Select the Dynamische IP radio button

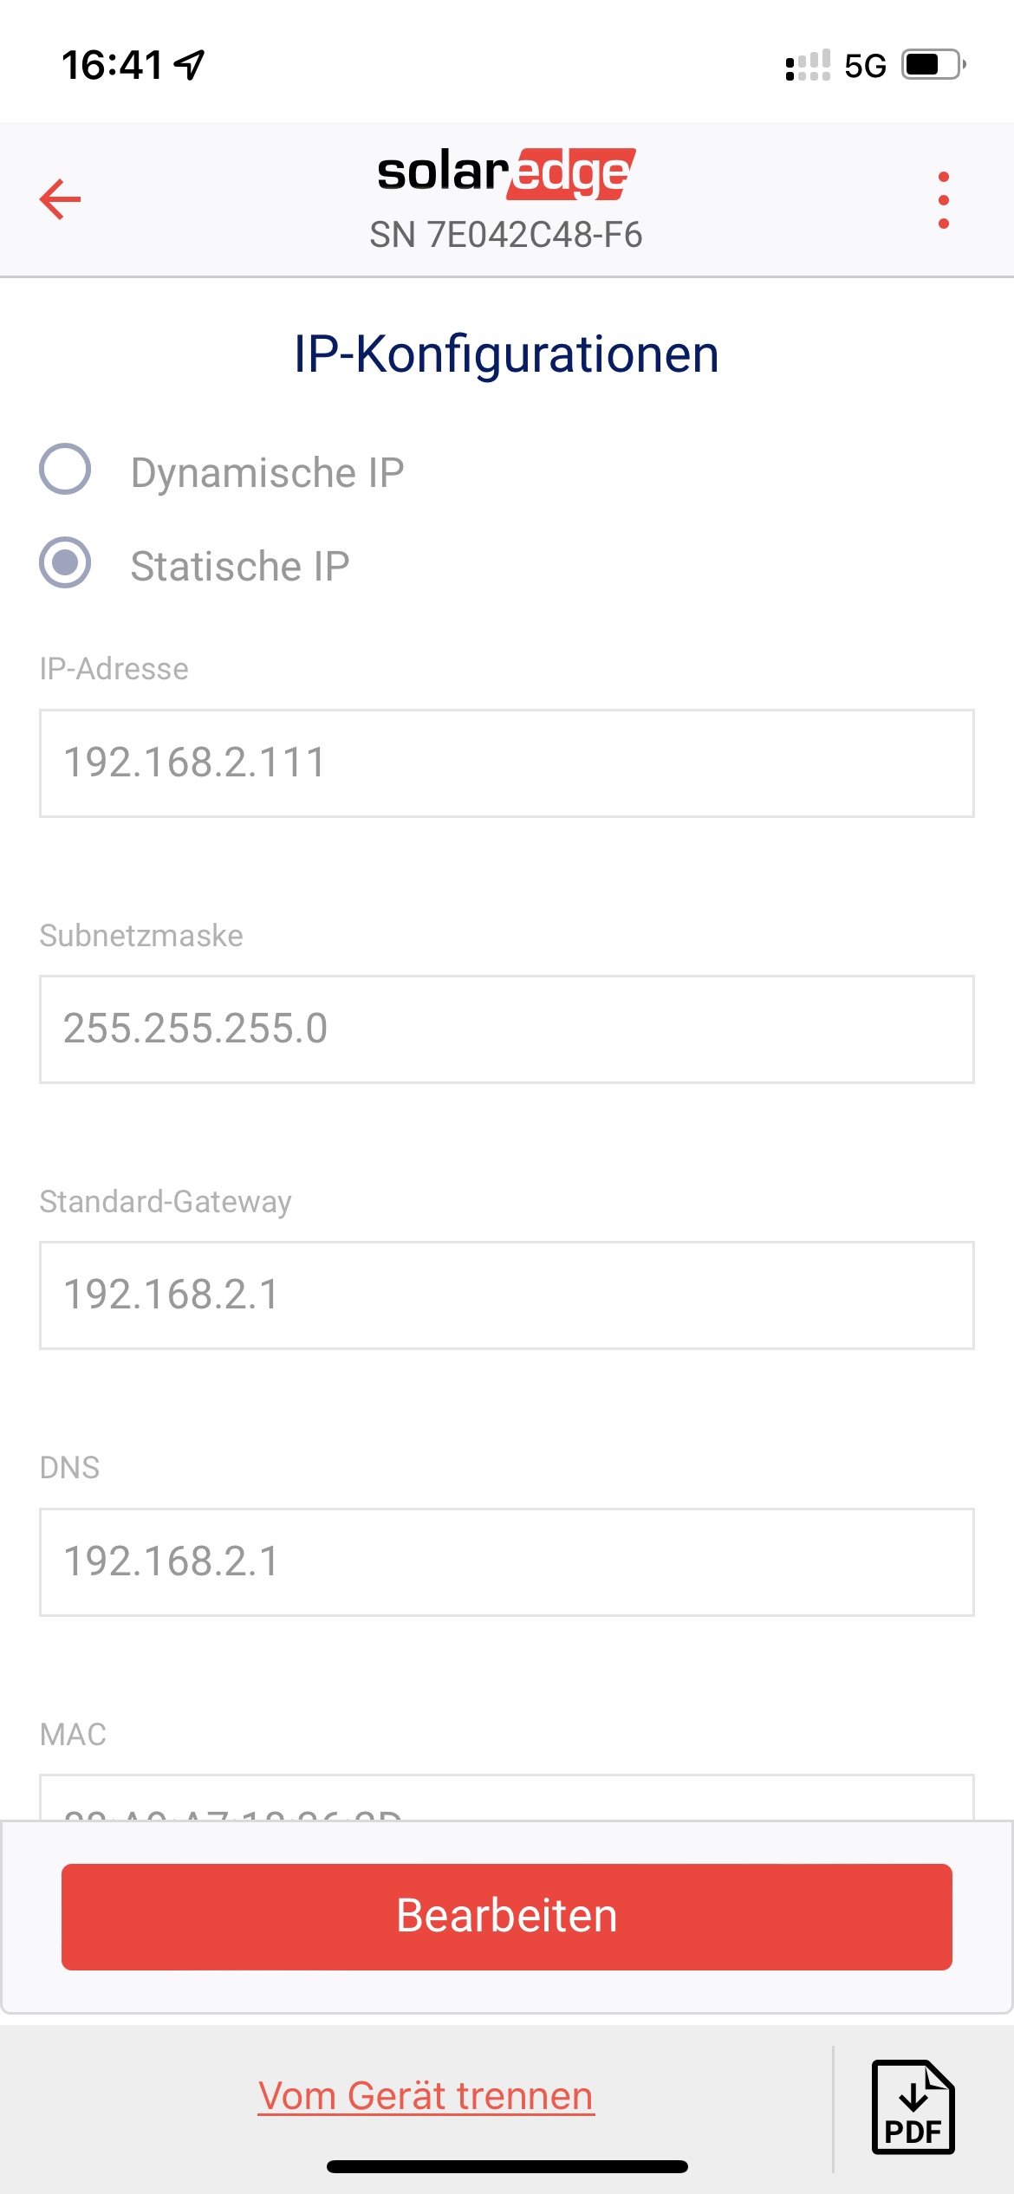point(65,470)
